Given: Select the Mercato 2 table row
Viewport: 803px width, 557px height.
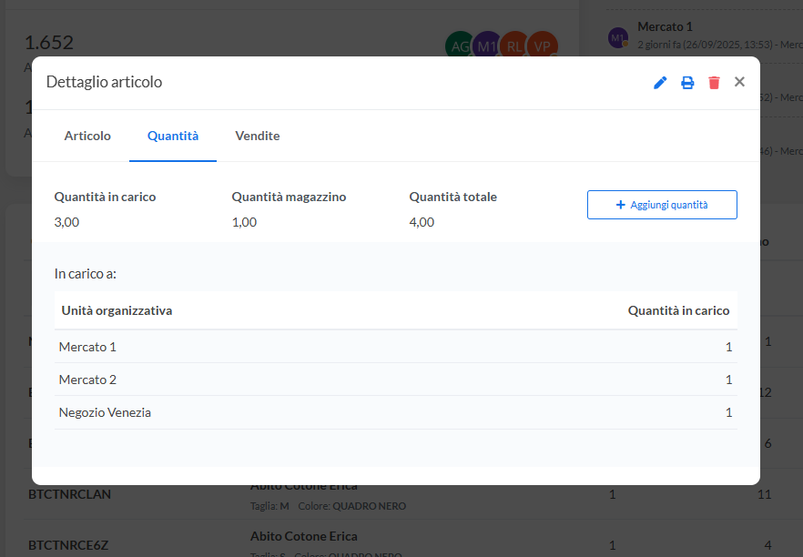Looking at the screenshot, I should click(395, 380).
